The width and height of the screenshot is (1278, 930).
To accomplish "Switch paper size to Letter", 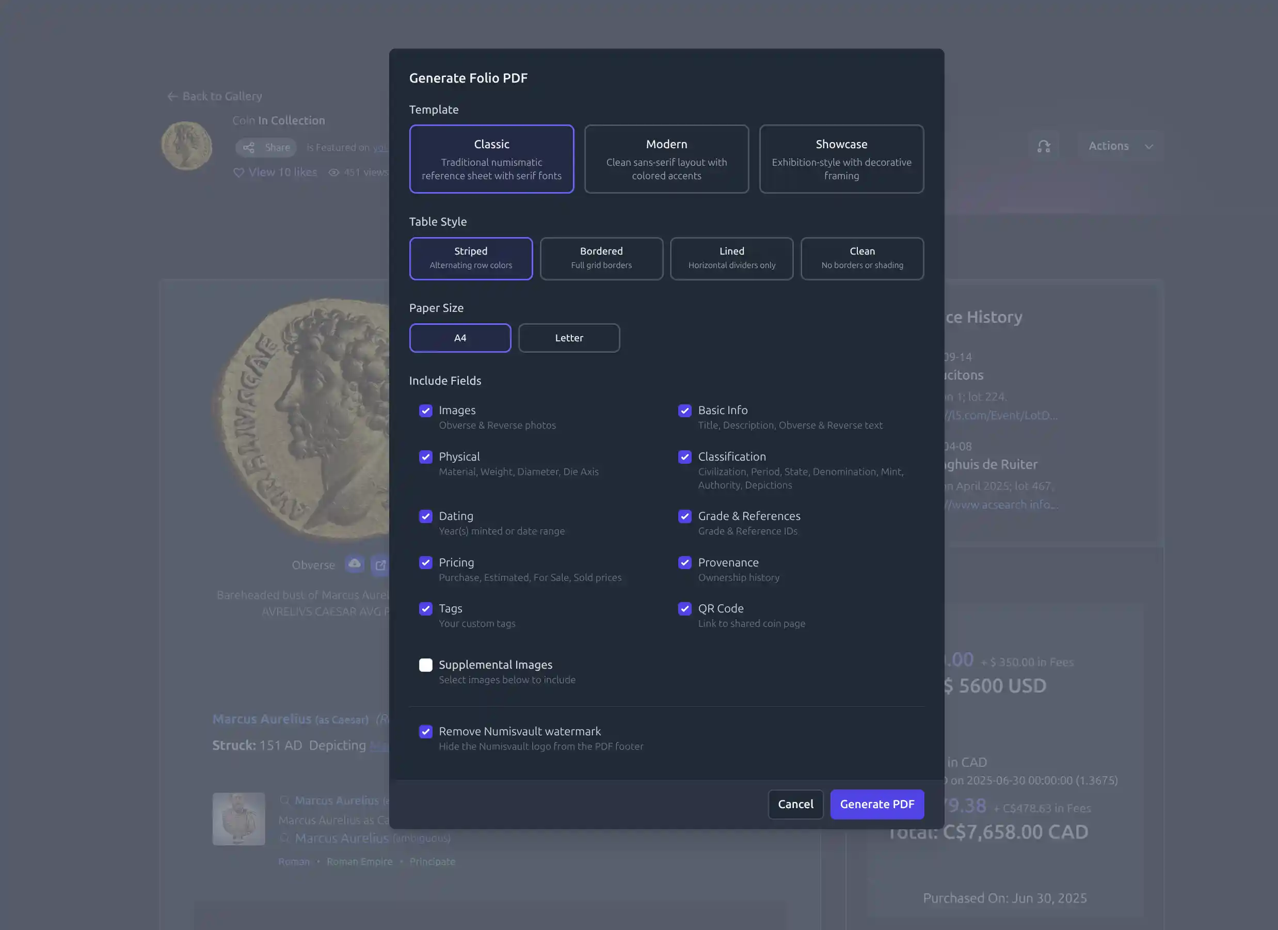I will (569, 338).
